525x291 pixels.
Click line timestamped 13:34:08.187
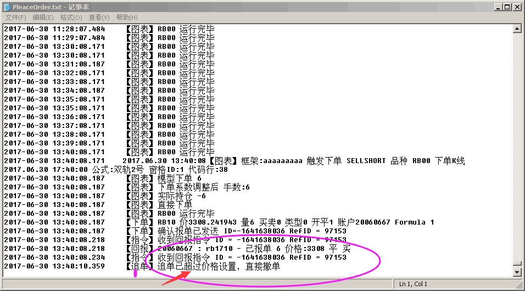109,91
